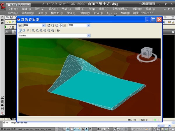175x131 pixels.
Task: Click the first zoom magnifier in second toolbar row
Action: pos(33,31)
